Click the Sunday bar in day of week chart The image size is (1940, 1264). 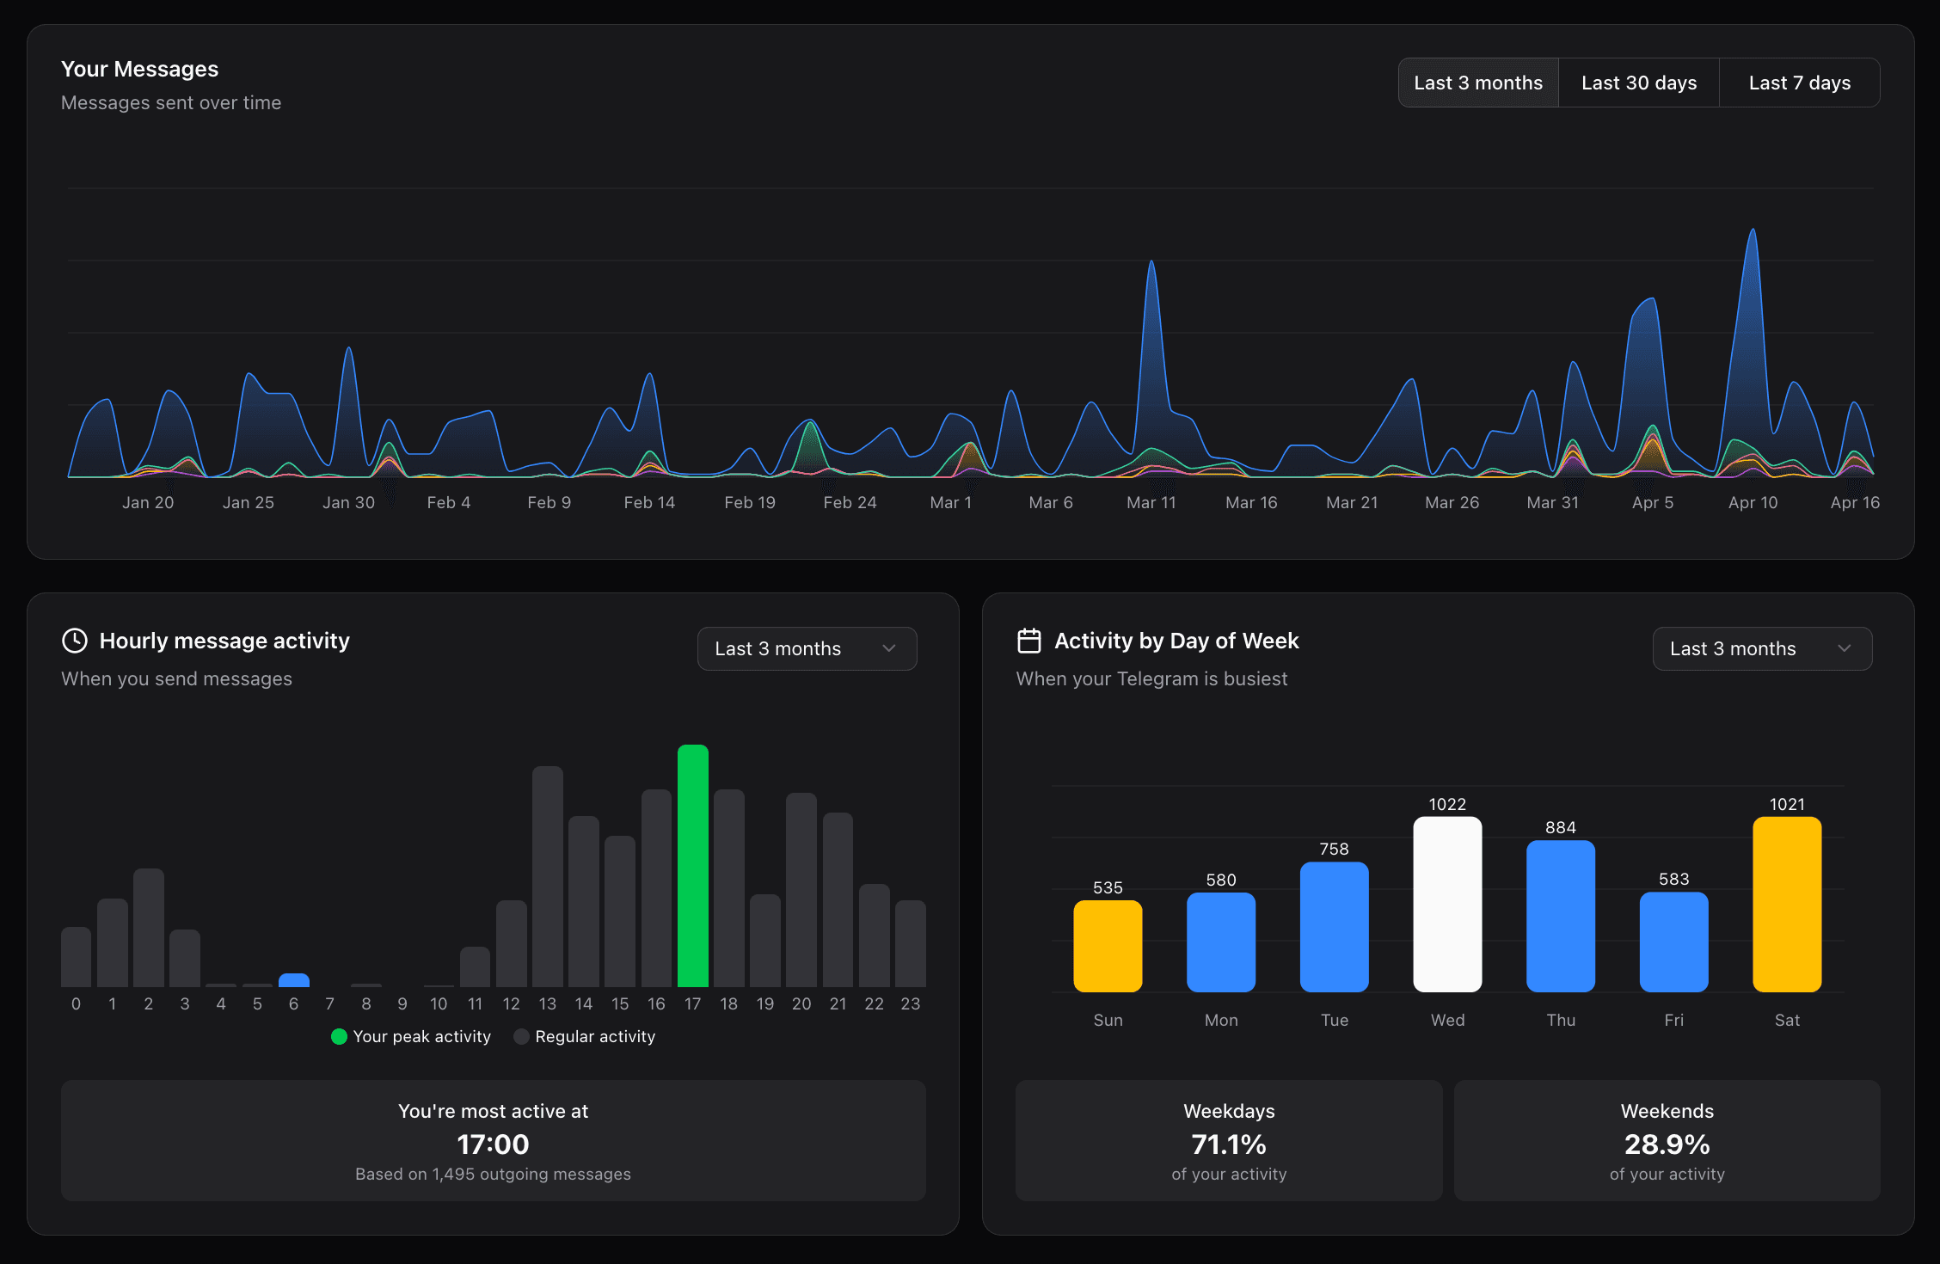tap(1107, 946)
